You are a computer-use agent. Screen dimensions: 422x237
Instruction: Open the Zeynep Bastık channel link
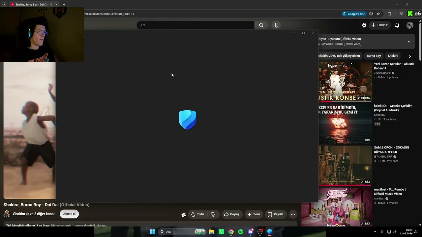click(382, 73)
